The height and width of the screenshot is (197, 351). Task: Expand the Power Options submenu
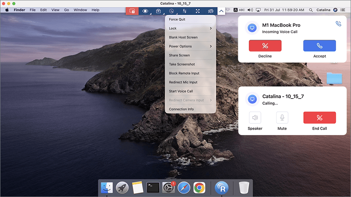(x=190, y=46)
